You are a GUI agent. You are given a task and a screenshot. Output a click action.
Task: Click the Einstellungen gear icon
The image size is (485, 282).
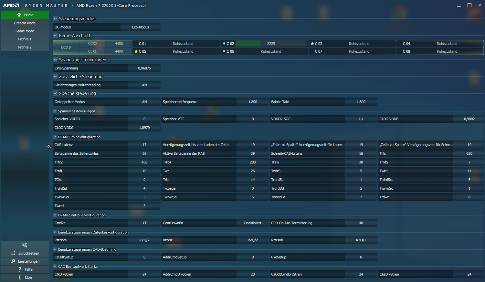point(13,261)
